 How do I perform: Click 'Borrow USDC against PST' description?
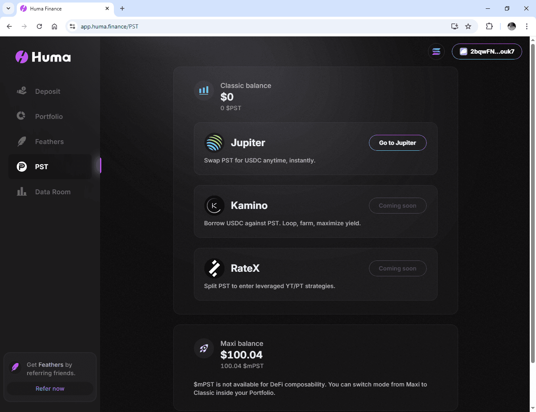pos(282,223)
